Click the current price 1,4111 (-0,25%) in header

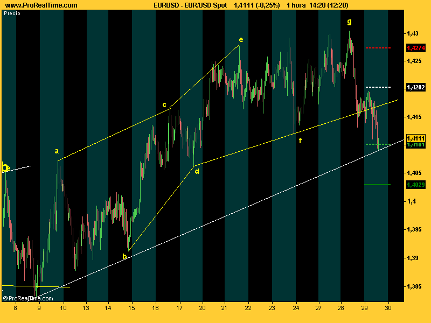257,5
